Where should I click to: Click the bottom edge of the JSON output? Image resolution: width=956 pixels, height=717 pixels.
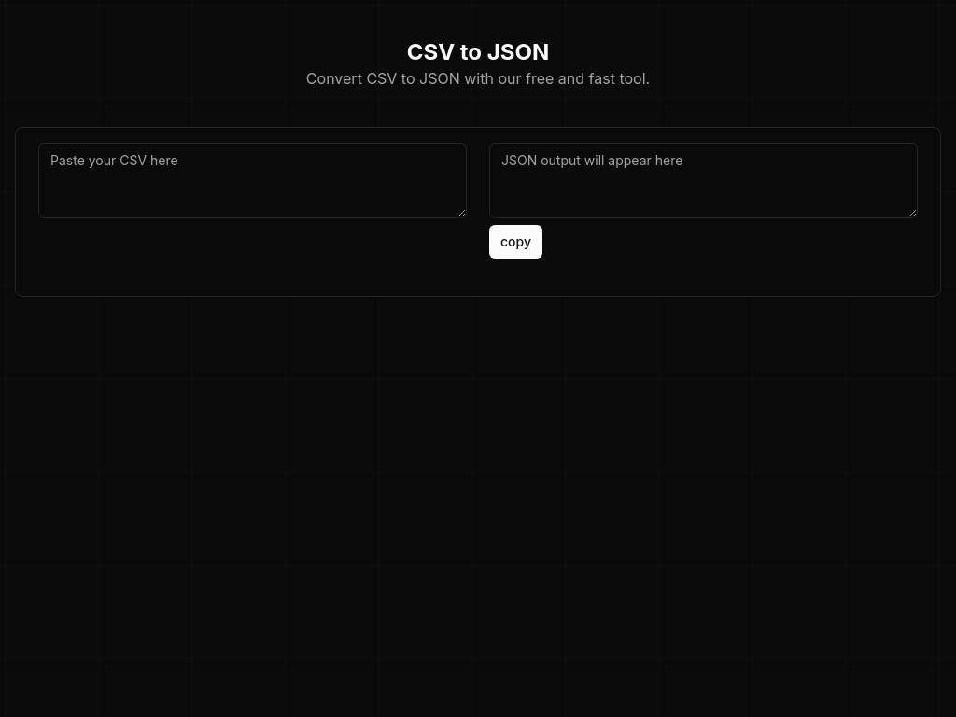pos(703,217)
